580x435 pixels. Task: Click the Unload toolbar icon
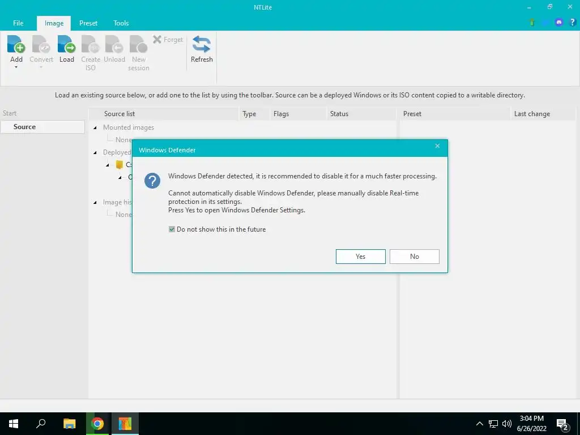[x=114, y=44]
